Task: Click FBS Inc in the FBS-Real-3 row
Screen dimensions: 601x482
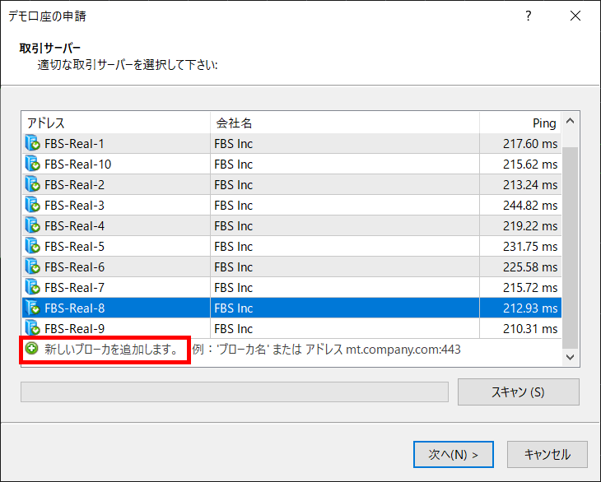Action: click(234, 206)
